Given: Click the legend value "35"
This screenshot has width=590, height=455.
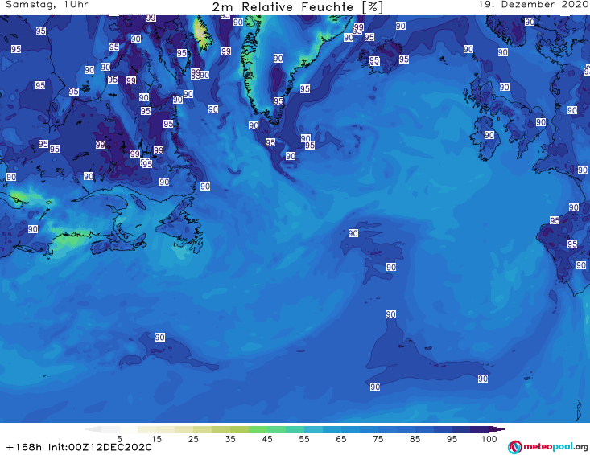Looking at the screenshot, I should (x=230, y=439).
